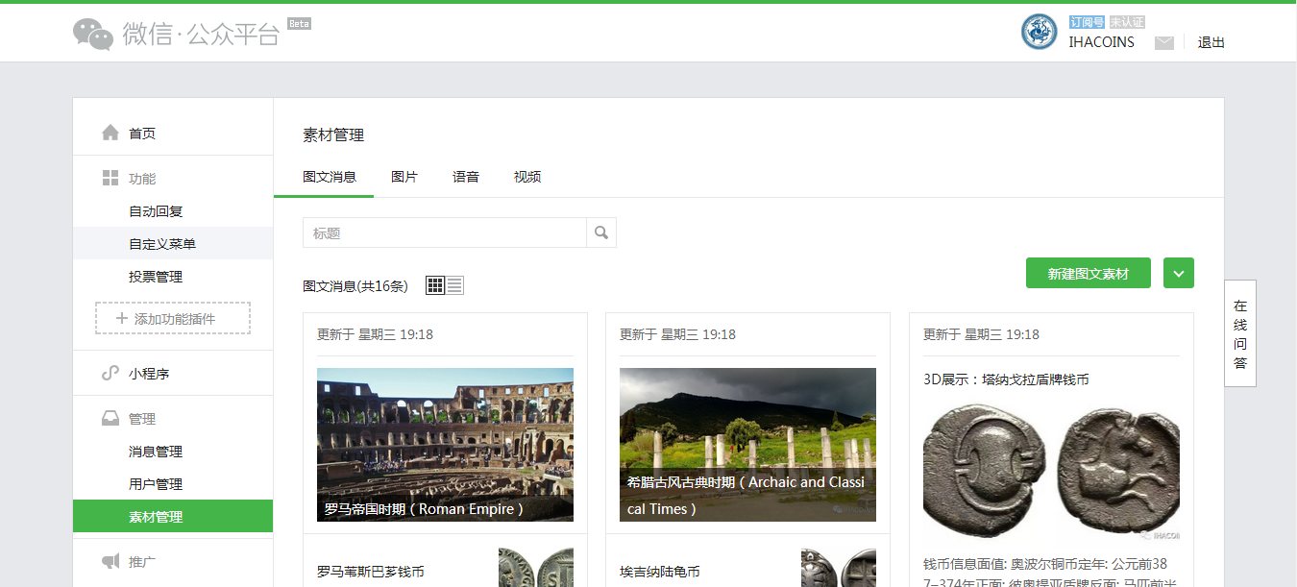
Task: Open 推广 in the sidebar
Action: (142, 562)
